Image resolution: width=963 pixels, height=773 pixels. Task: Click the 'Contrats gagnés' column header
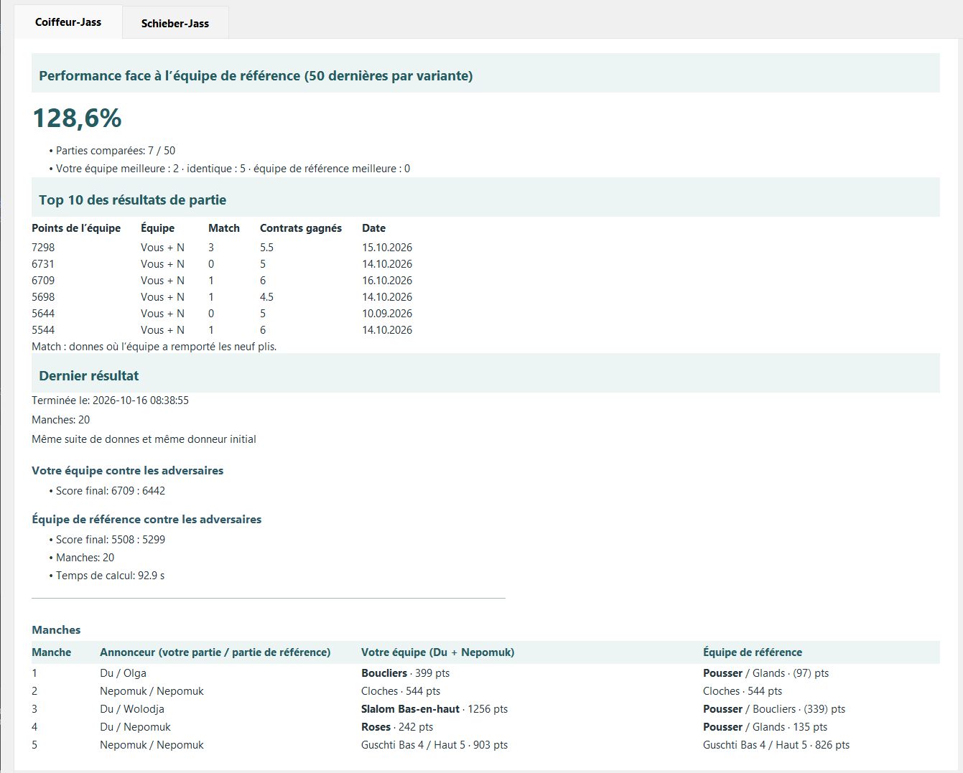[301, 228]
